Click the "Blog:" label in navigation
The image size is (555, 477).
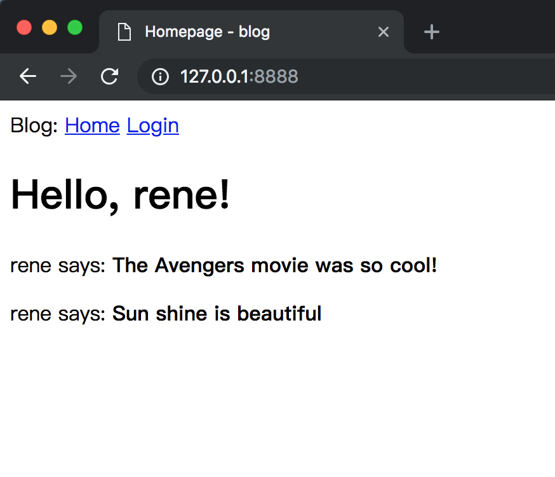pyautogui.click(x=35, y=126)
